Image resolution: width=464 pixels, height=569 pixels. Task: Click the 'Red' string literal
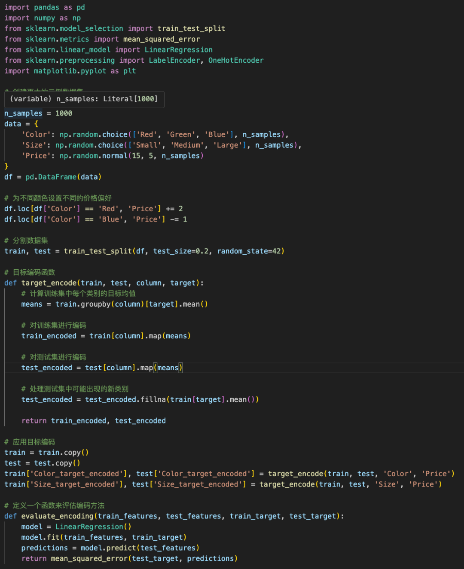146,134
